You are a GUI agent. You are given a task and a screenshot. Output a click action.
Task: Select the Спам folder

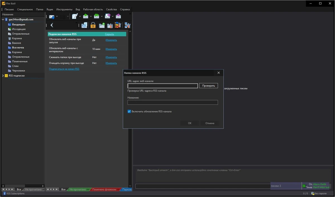point(15,66)
